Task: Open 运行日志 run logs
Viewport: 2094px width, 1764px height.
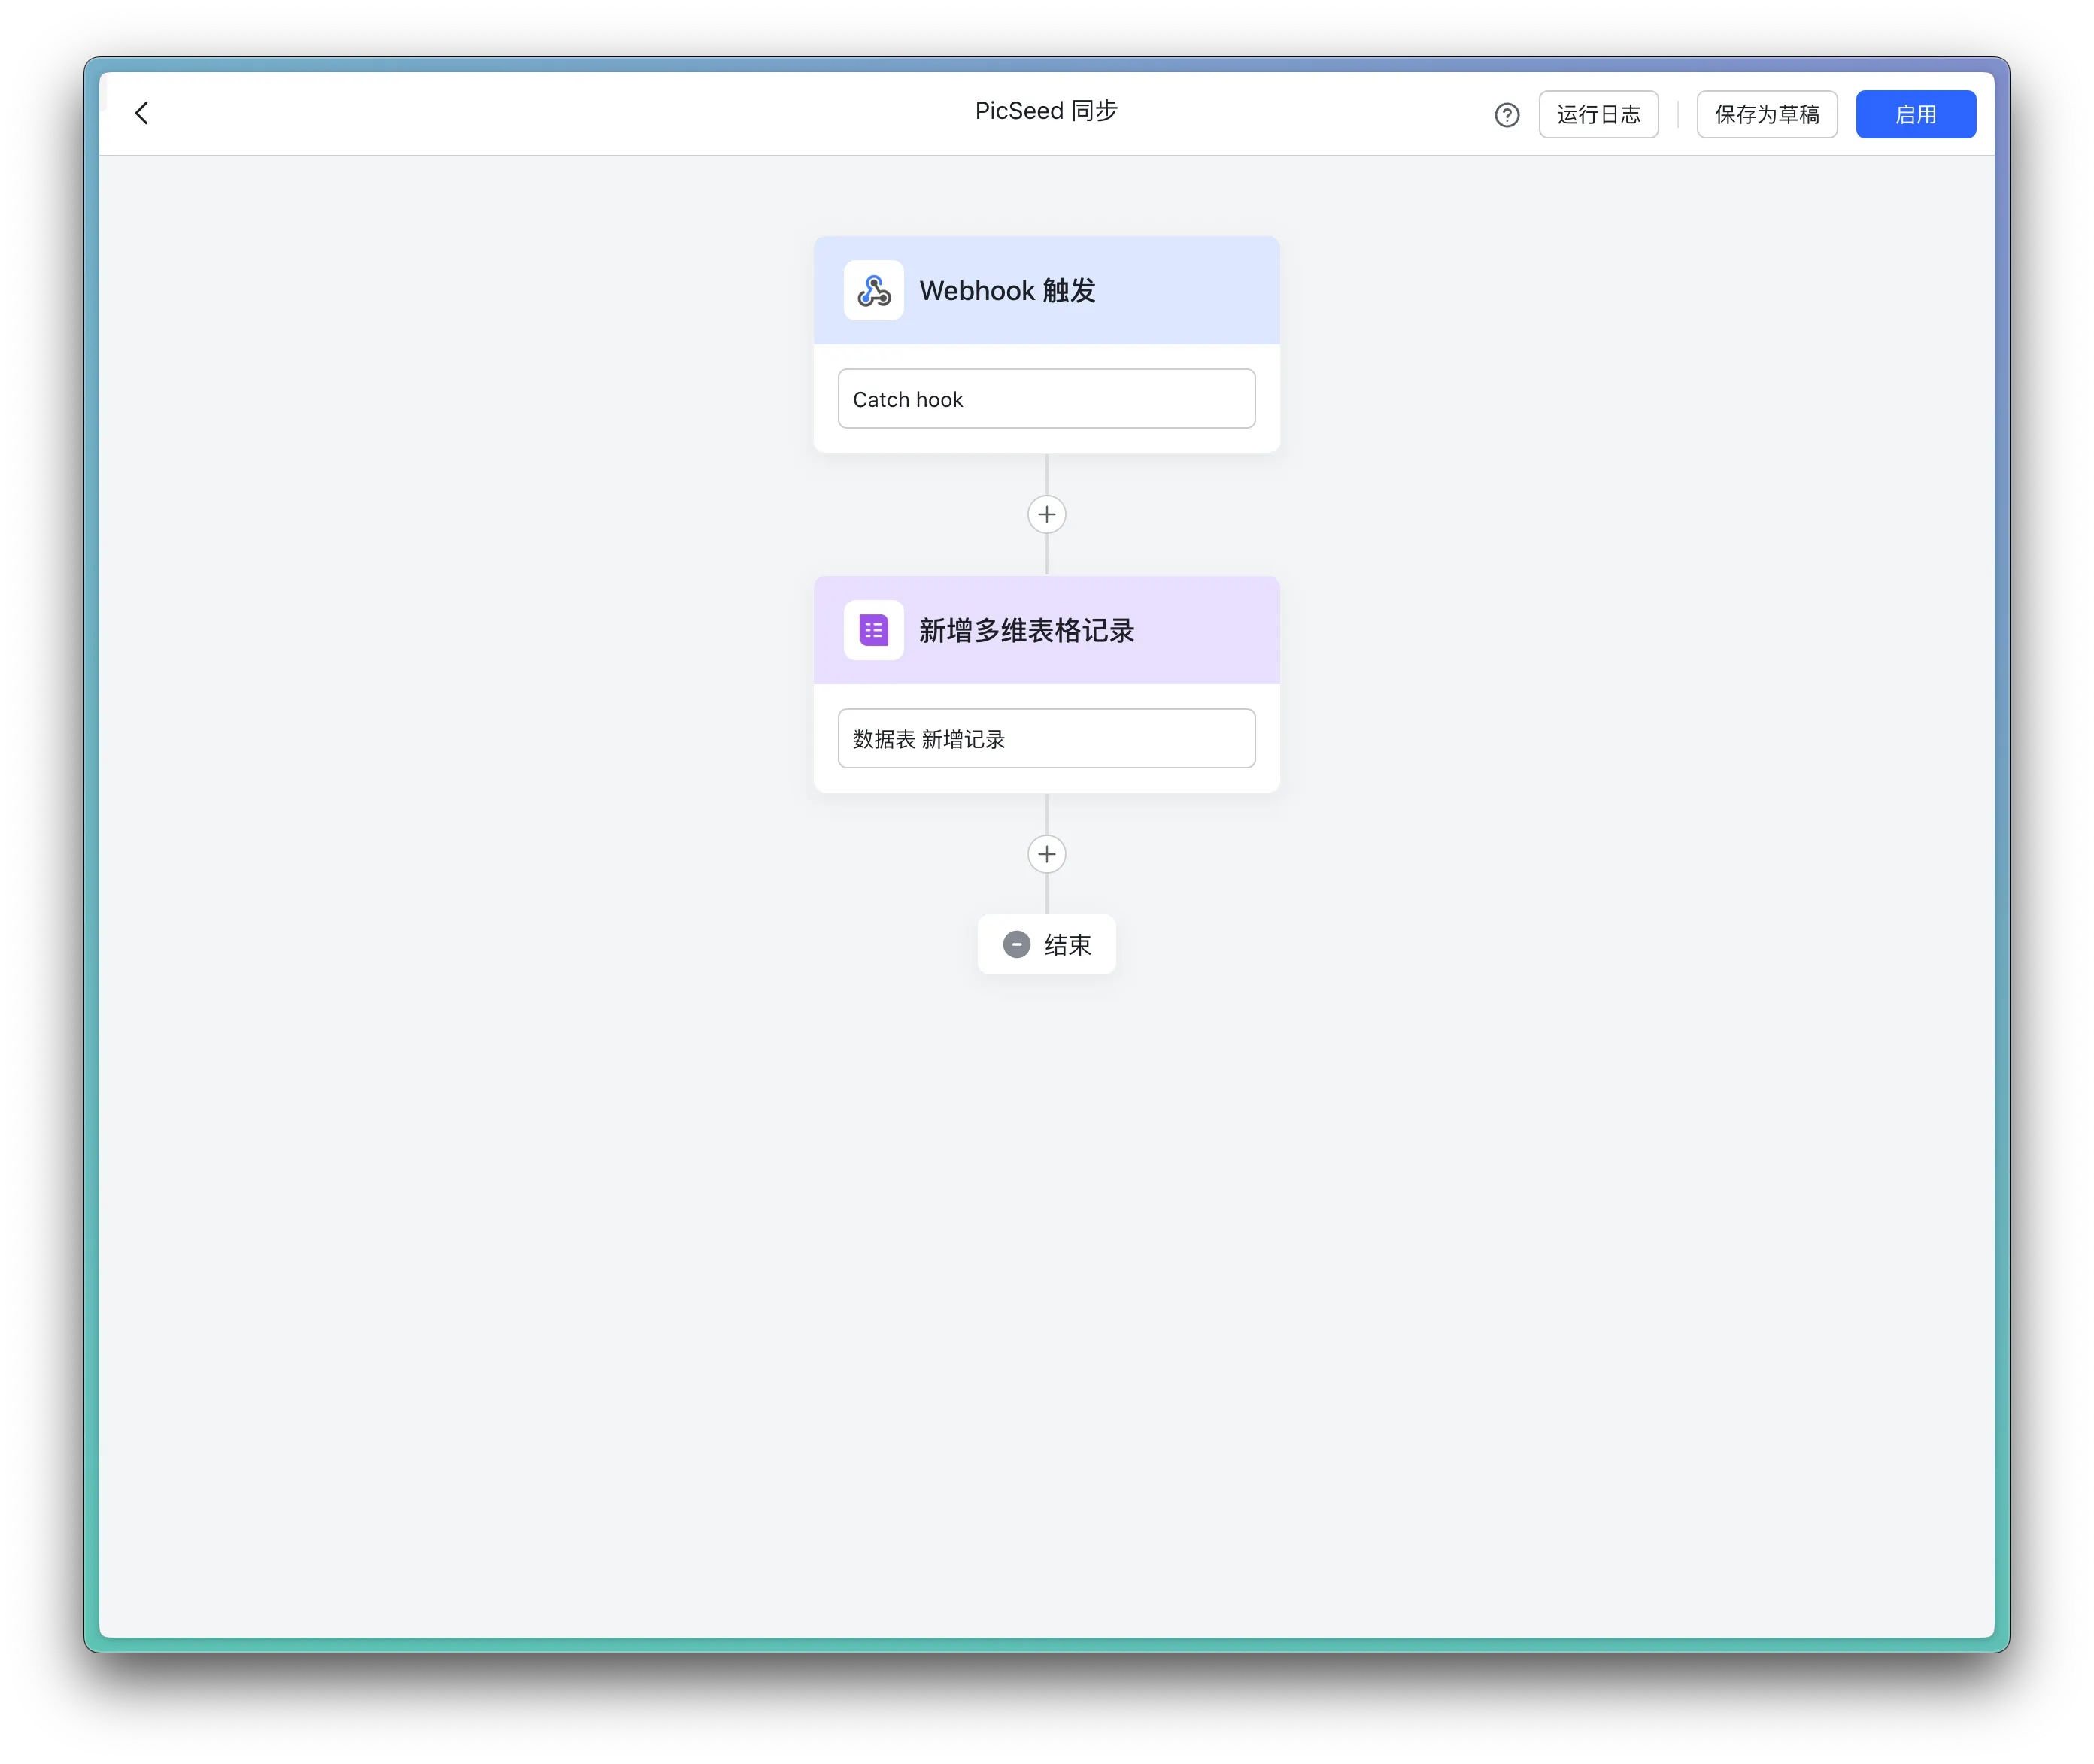Action: pos(1598,115)
